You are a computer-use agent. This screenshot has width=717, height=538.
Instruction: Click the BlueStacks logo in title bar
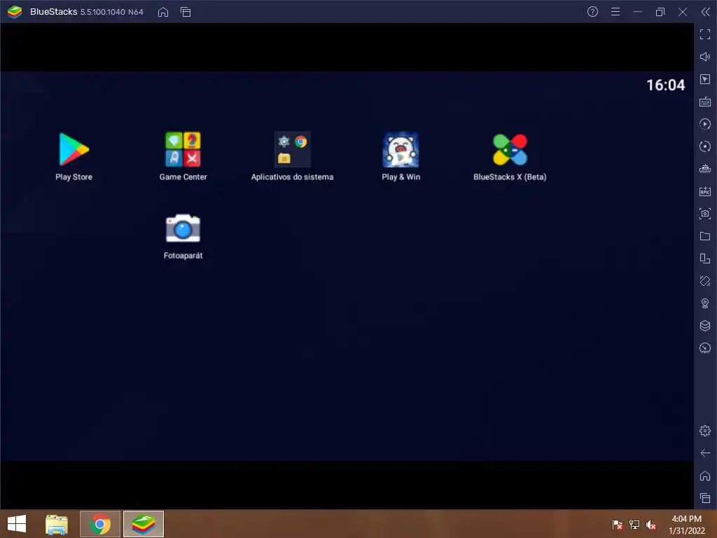point(15,12)
